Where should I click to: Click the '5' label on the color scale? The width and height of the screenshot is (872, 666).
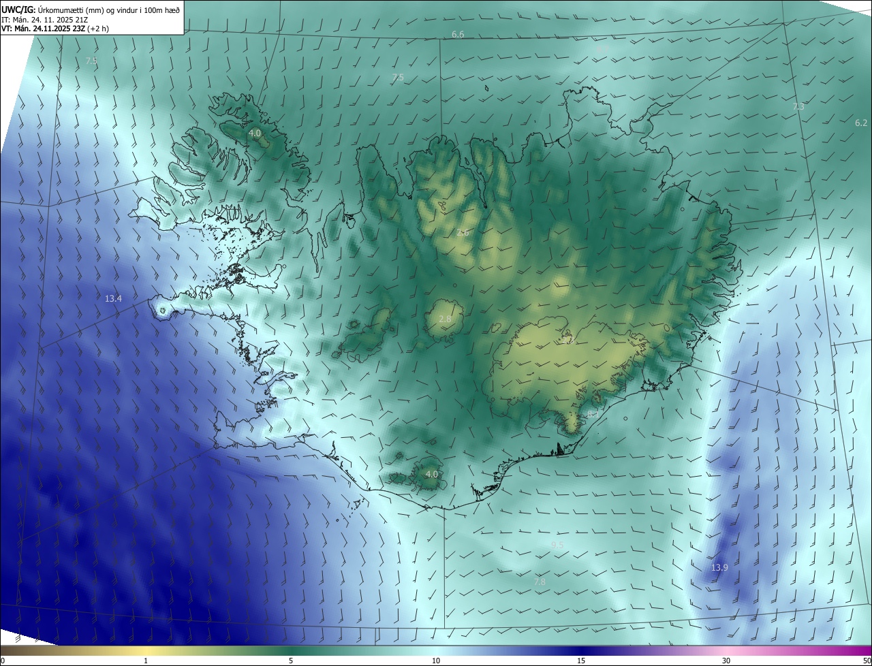291,661
